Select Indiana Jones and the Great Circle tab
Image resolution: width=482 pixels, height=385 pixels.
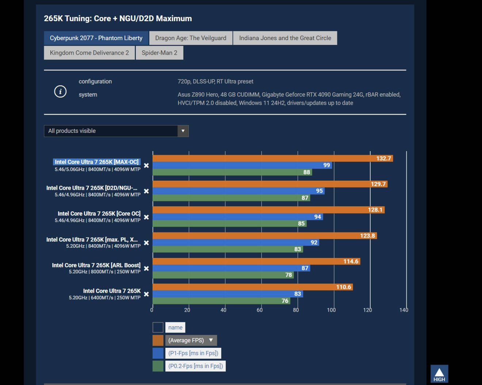point(285,38)
